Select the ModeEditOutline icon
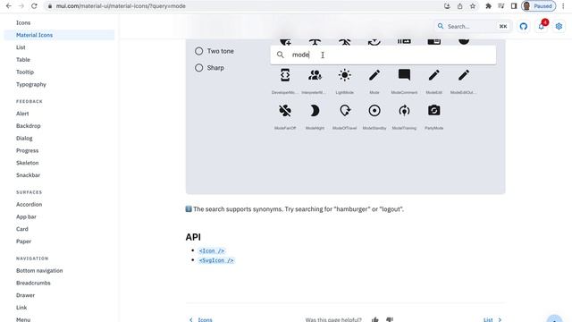The height and width of the screenshot is (322, 572). tap(464, 75)
